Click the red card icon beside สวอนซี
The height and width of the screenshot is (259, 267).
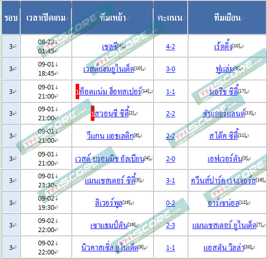[x=92, y=113]
